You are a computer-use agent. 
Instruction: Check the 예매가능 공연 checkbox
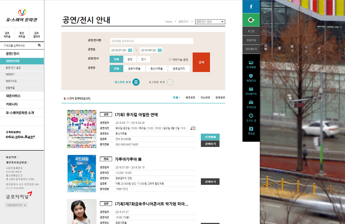click(x=170, y=59)
